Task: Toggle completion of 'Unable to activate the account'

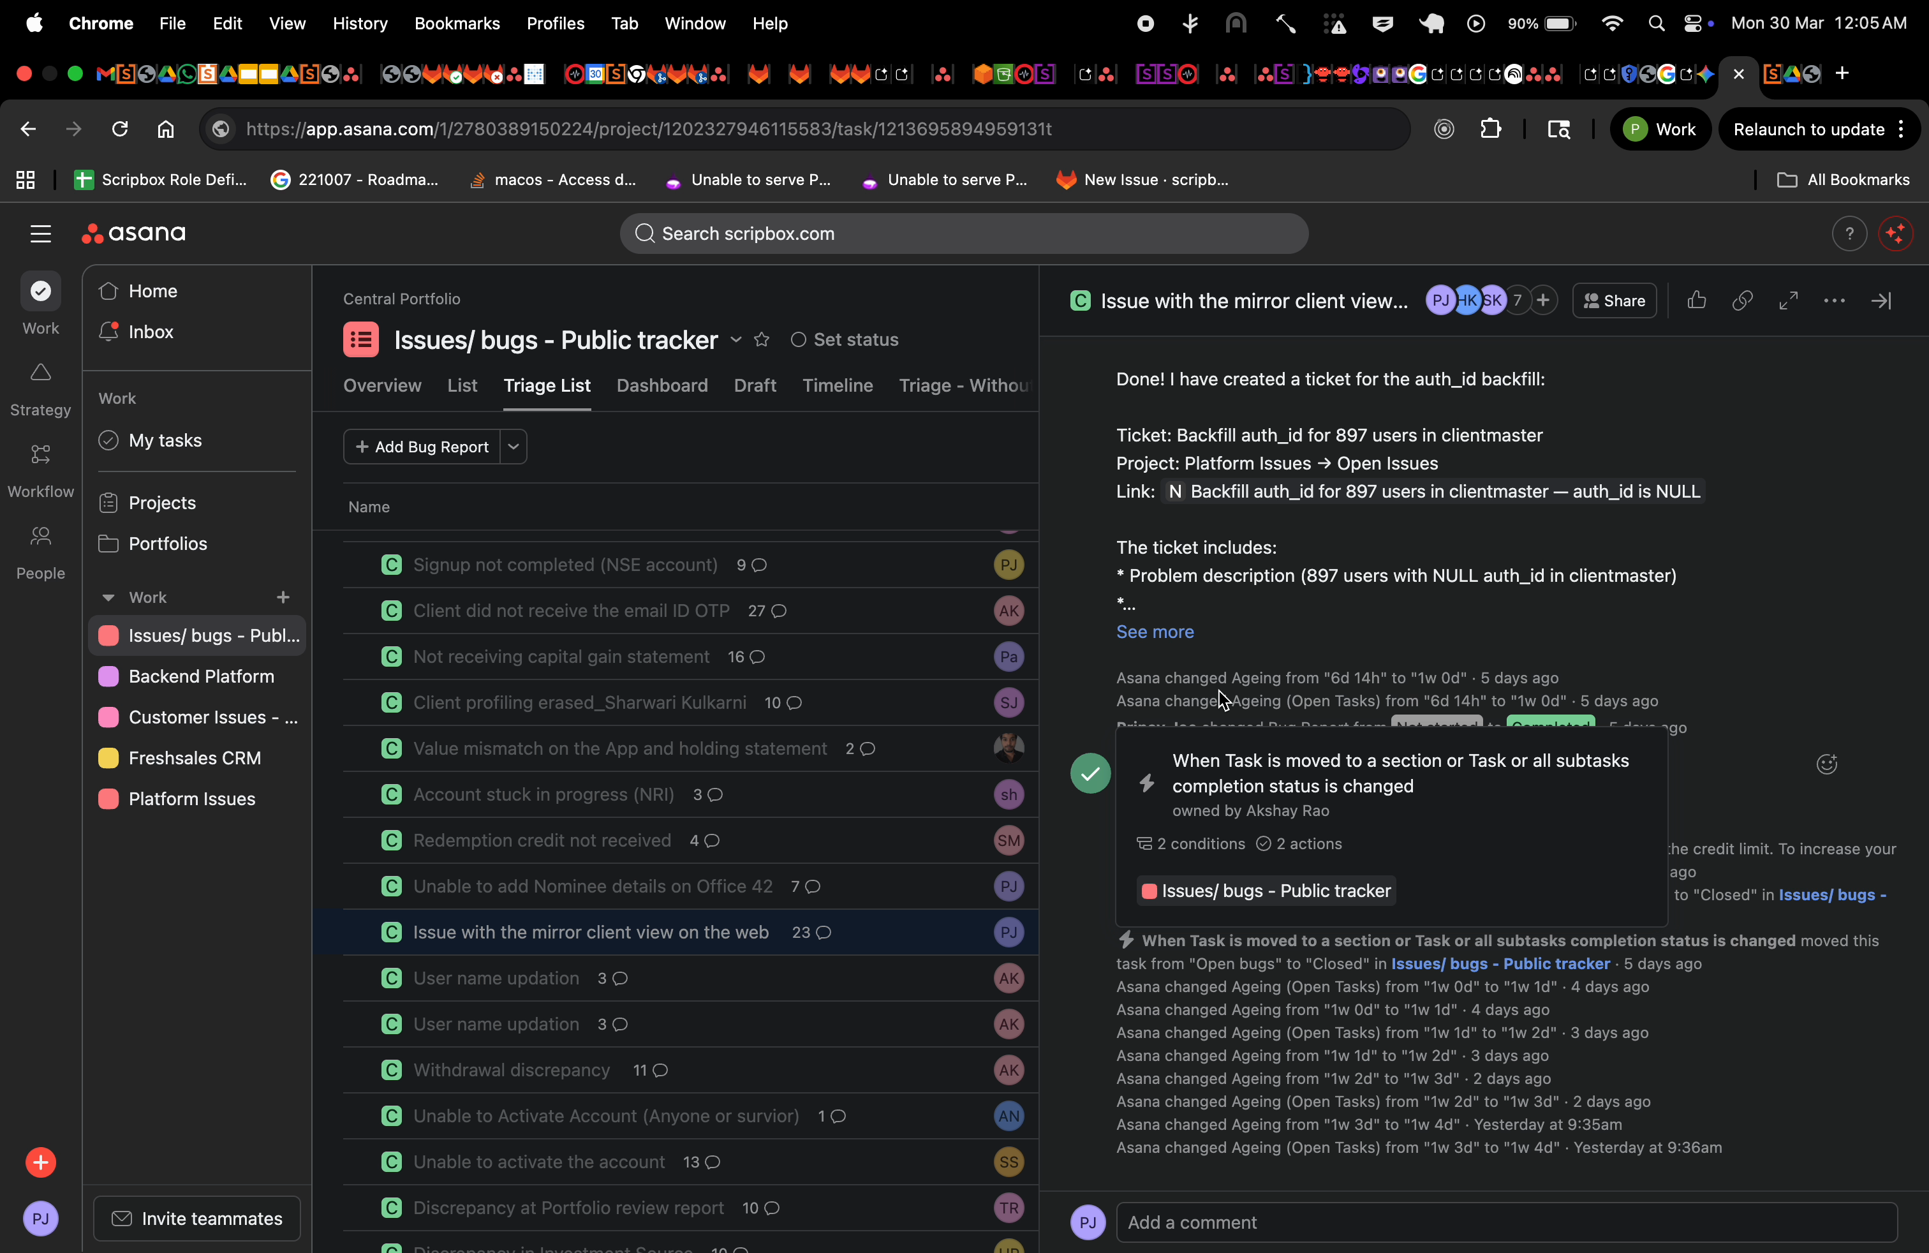Action: (x=392, y=1161)
